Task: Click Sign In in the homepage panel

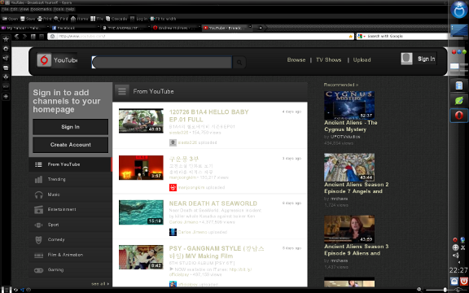Action: pyautogui.click(x=70, y=127)
